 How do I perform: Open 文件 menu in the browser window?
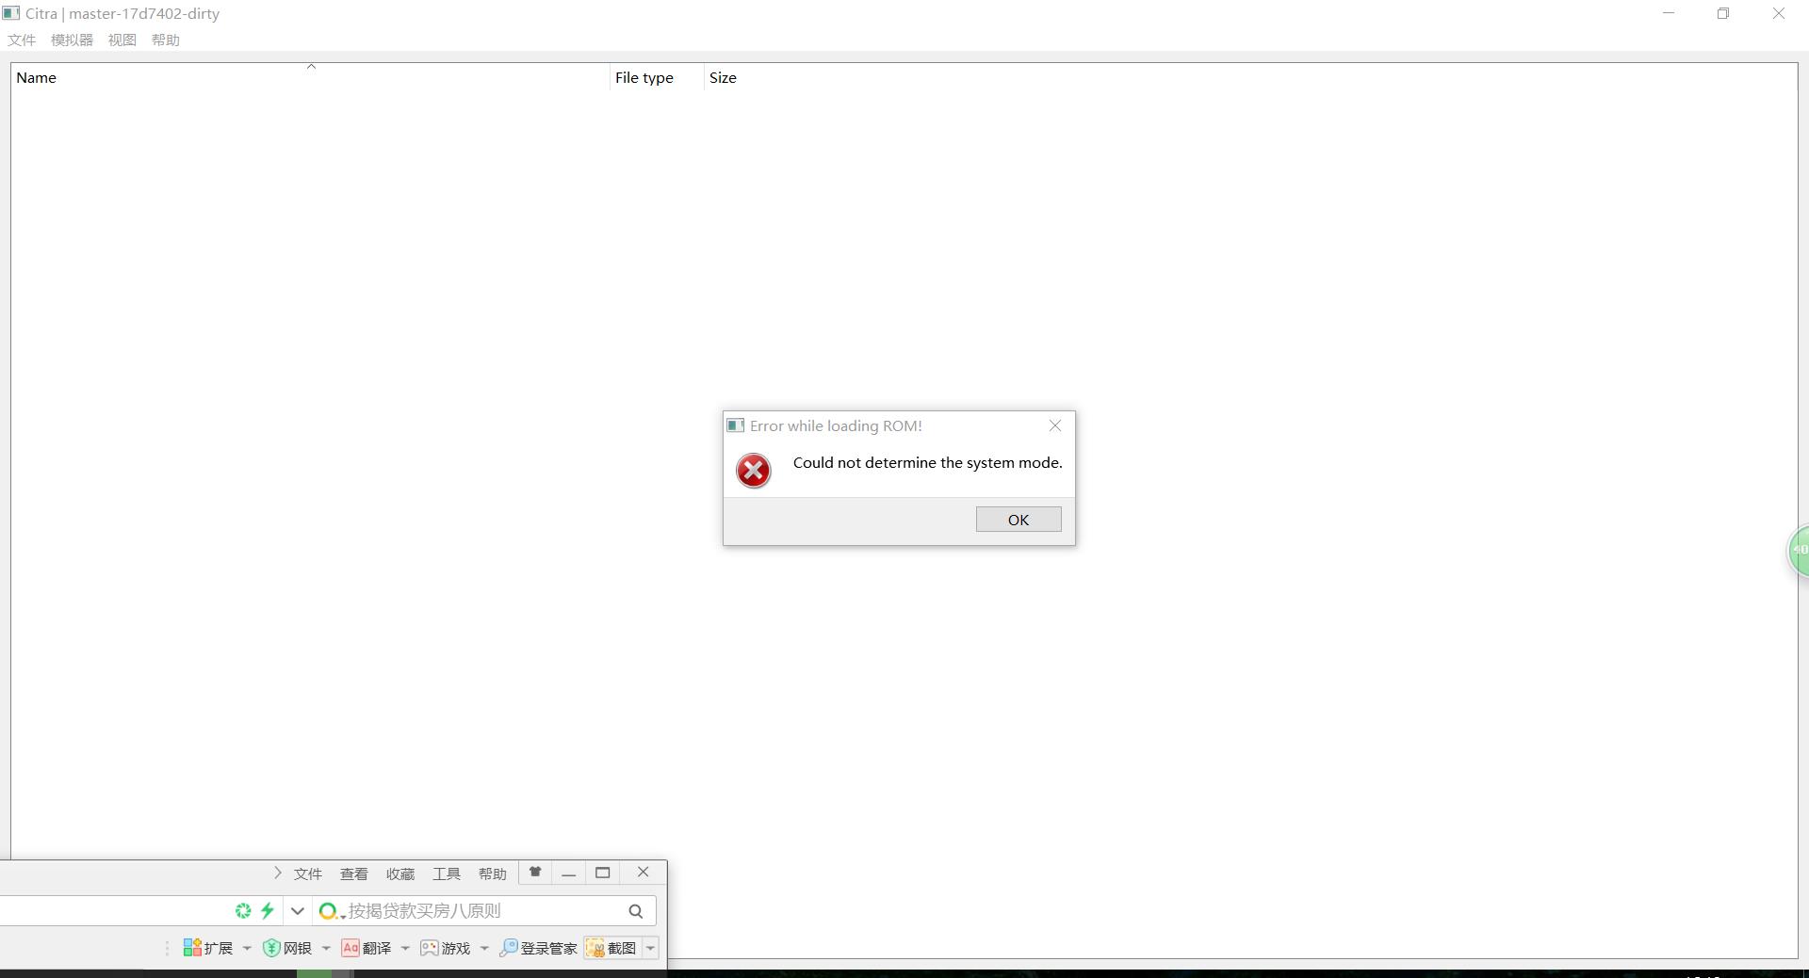tap(308, 874)
